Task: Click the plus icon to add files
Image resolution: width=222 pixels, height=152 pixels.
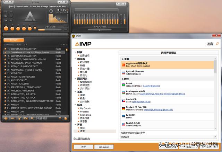Action: [x=6, y=118]
